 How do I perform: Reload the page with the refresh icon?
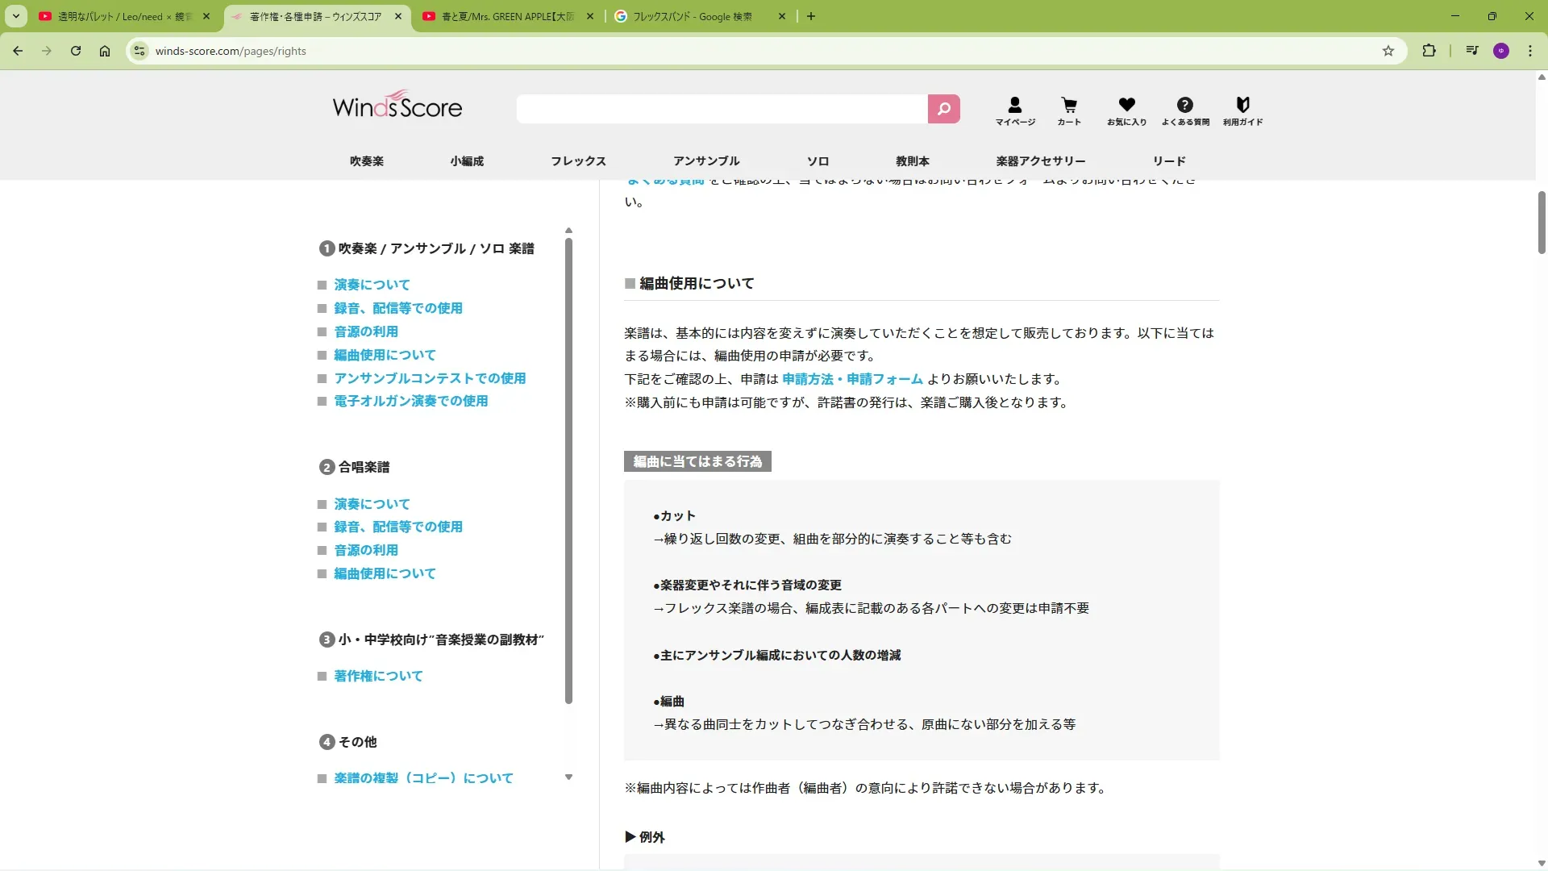point(76,51)
